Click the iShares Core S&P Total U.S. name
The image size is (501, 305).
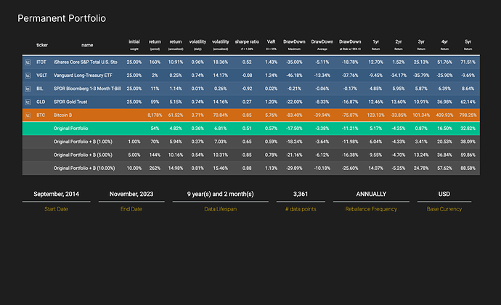[x=86, y=63]
